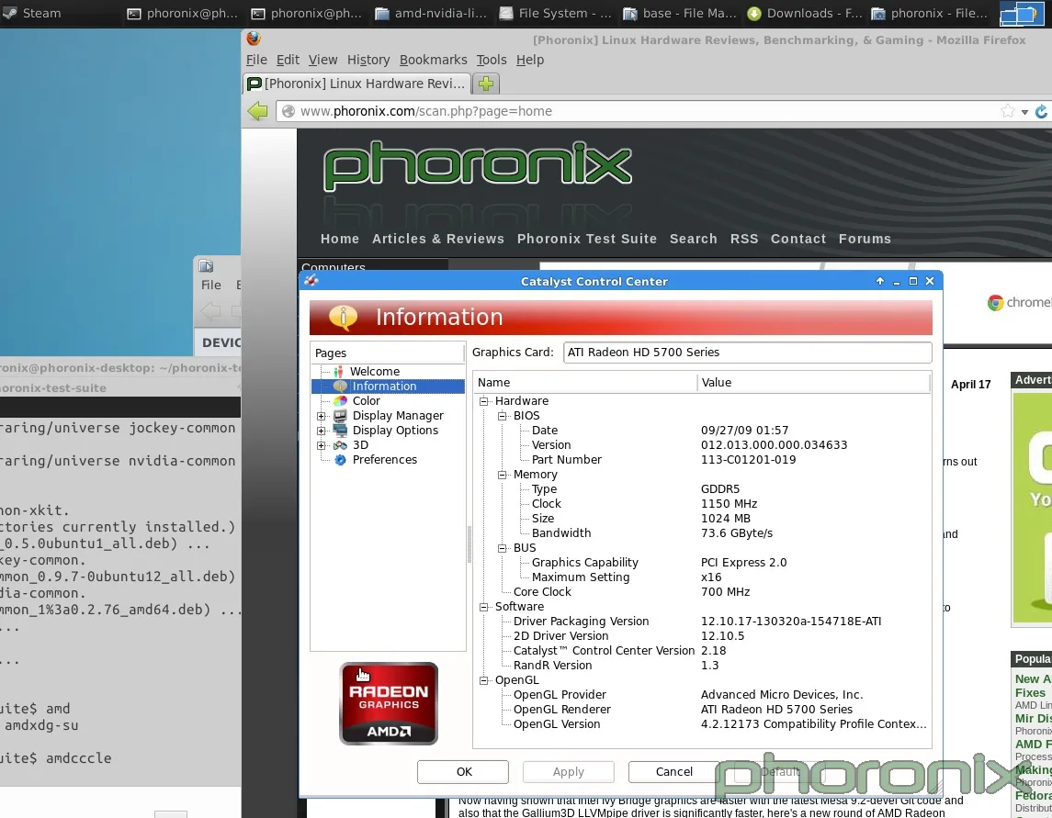Viewport: 1052px width, 818px height.
Task: Click the Radeon Graphics AMD logo
Action: click(389, 703)
